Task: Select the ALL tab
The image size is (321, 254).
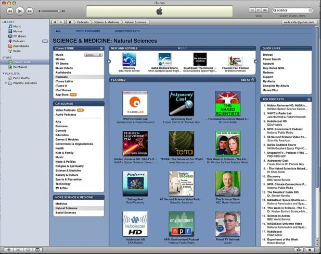Action: click(x=58, y=31)
